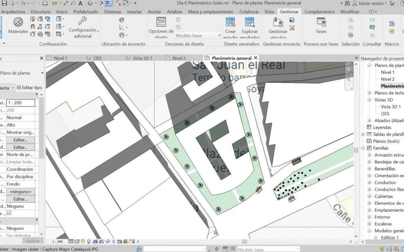Click the Gestionar vínculos icon
This screenshot has width=404, height=252.
pos(278,23)
